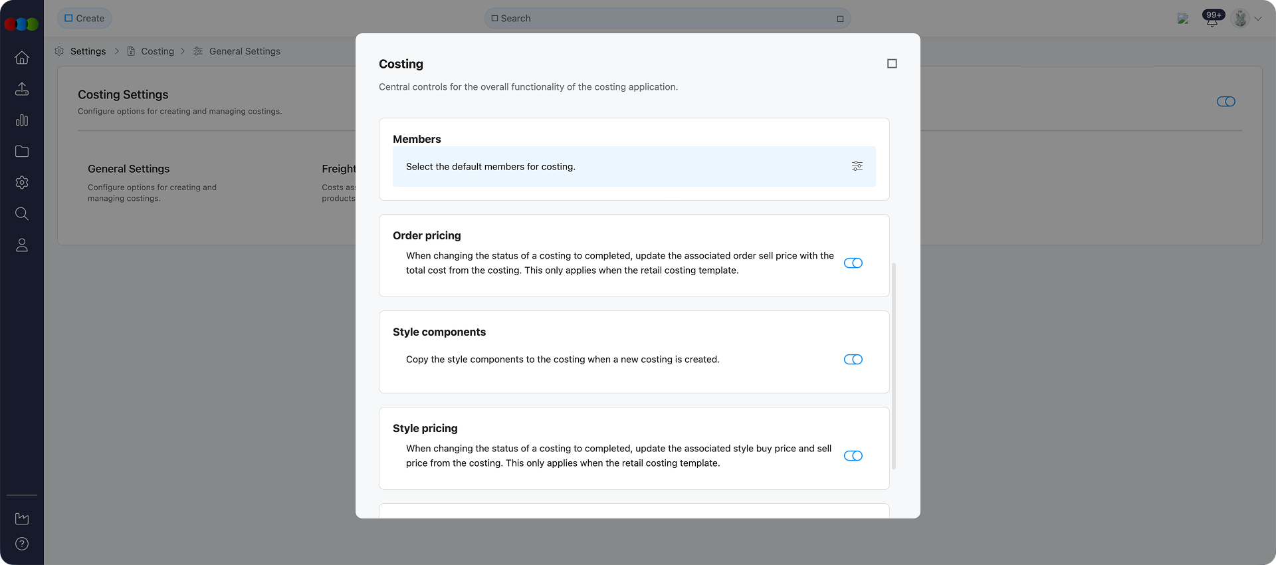This screenshot has width=1276, height=565.
Task: Open the settings gear sidebar icon
Action: tap(22, 183)
